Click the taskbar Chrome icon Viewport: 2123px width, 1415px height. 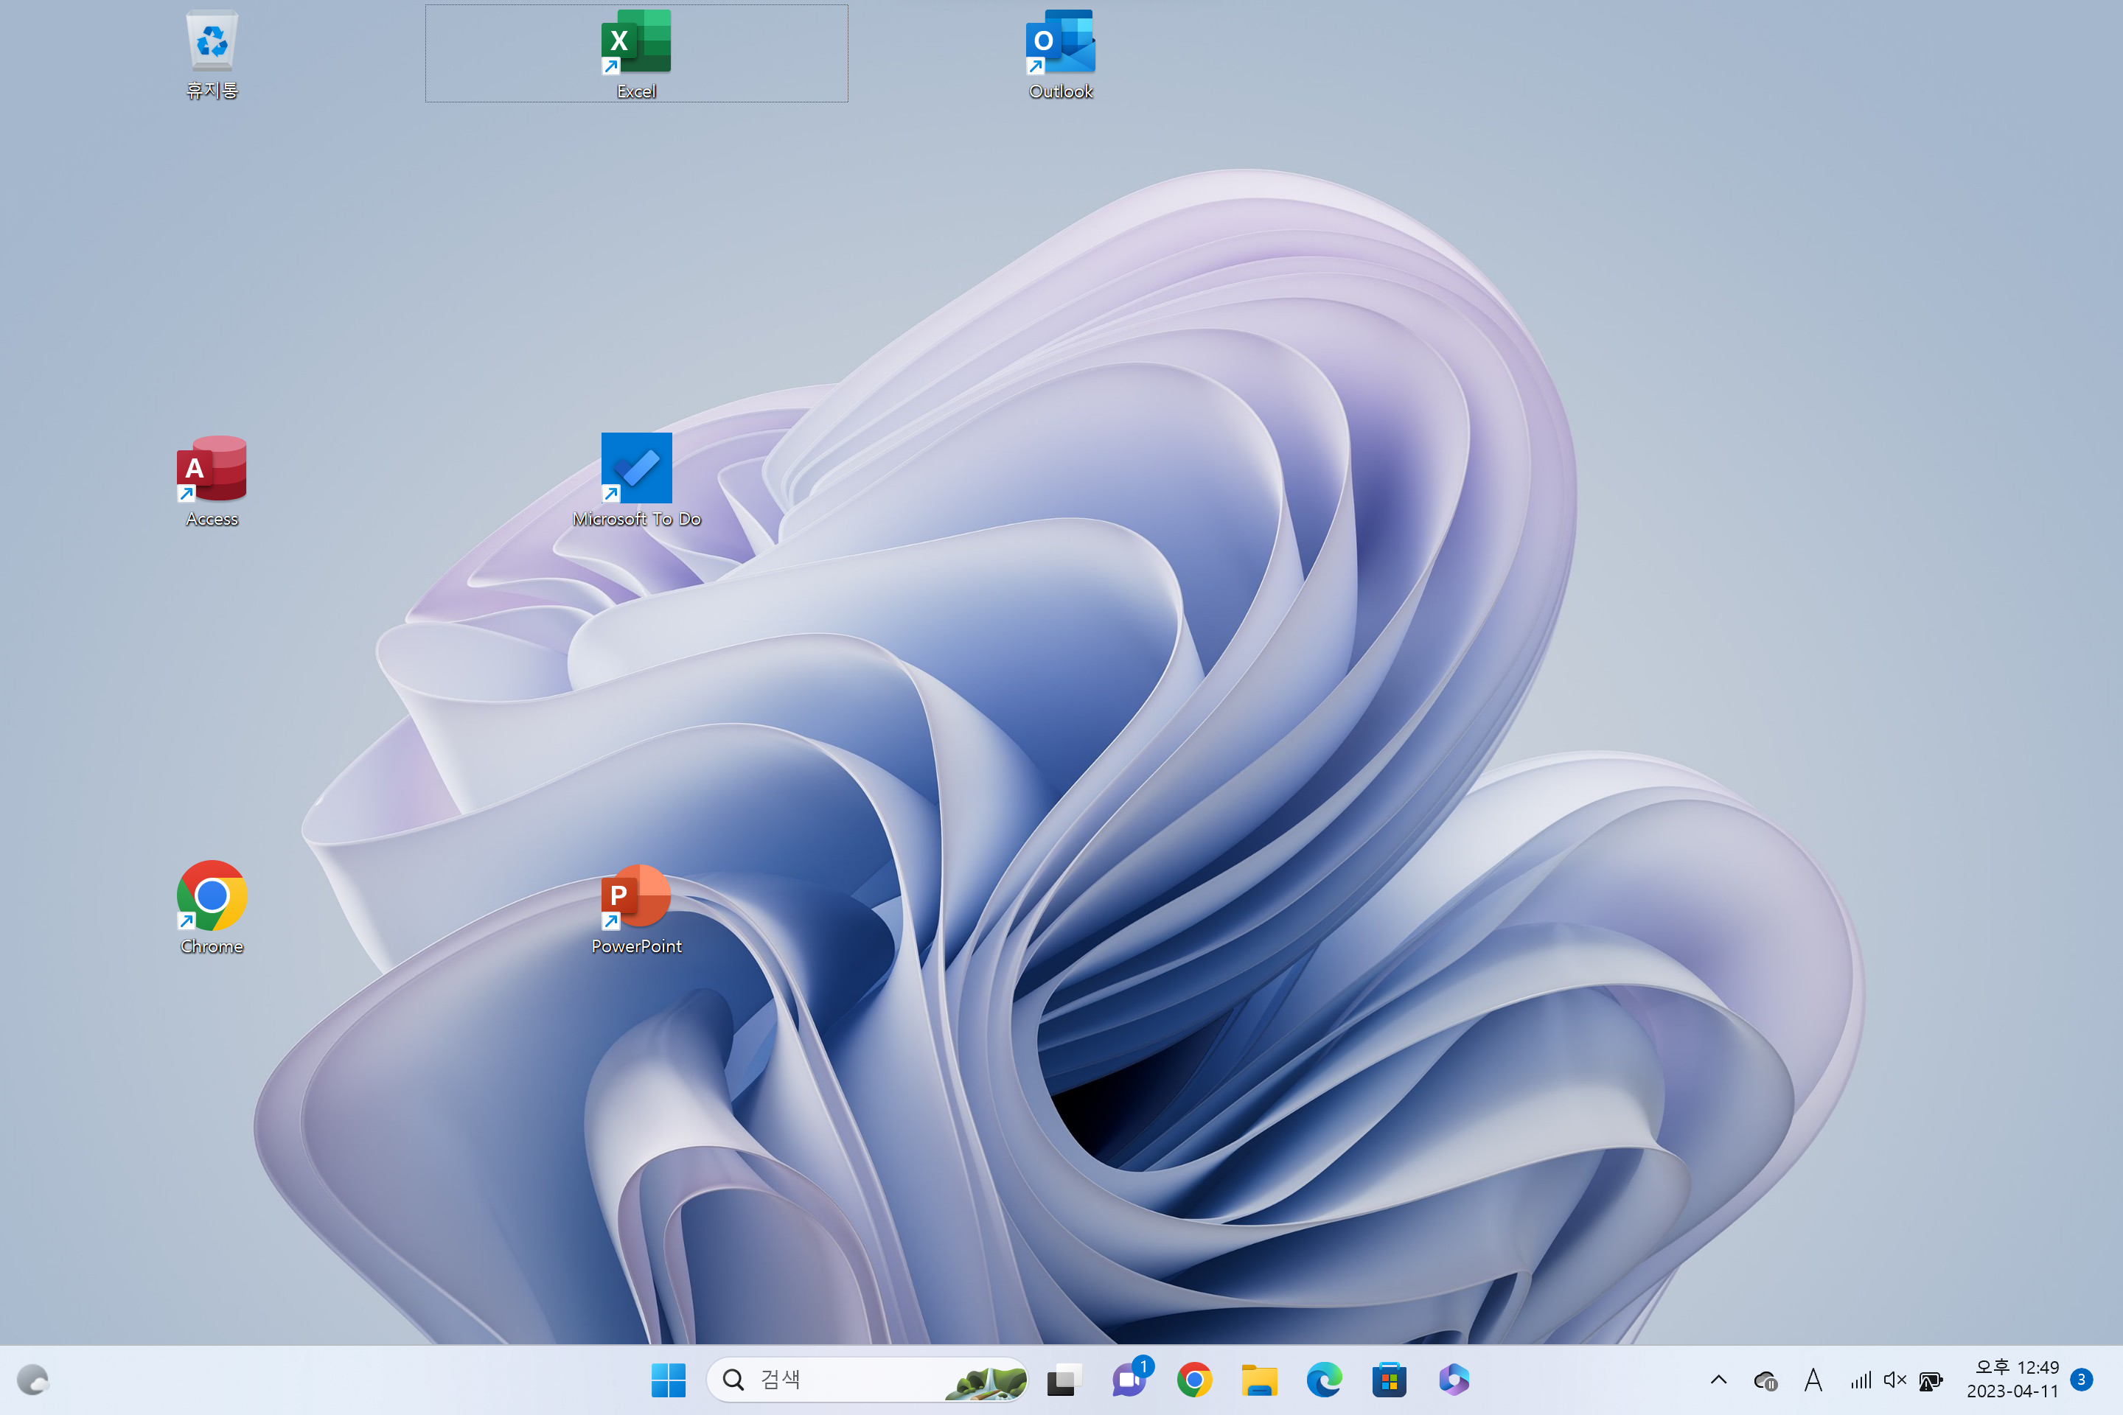(1194, 1380)
